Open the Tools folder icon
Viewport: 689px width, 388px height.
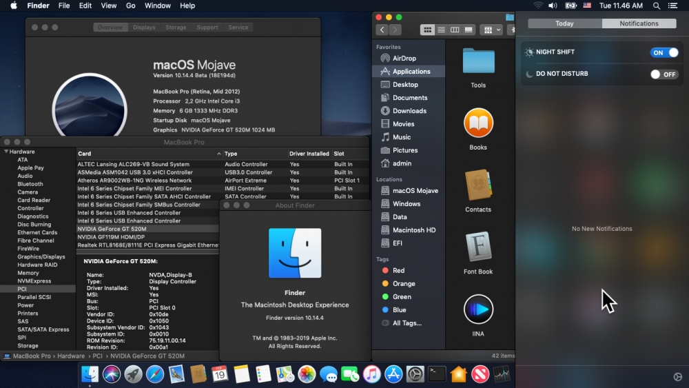478,61
